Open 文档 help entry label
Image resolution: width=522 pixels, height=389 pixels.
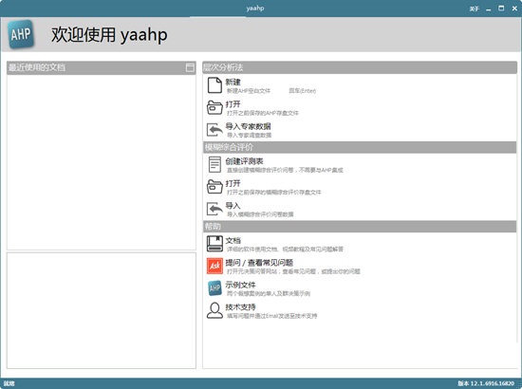(x=233, y=240)
